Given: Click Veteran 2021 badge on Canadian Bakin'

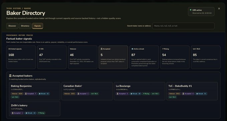Looking at the screenshot, I should [69, 94].
